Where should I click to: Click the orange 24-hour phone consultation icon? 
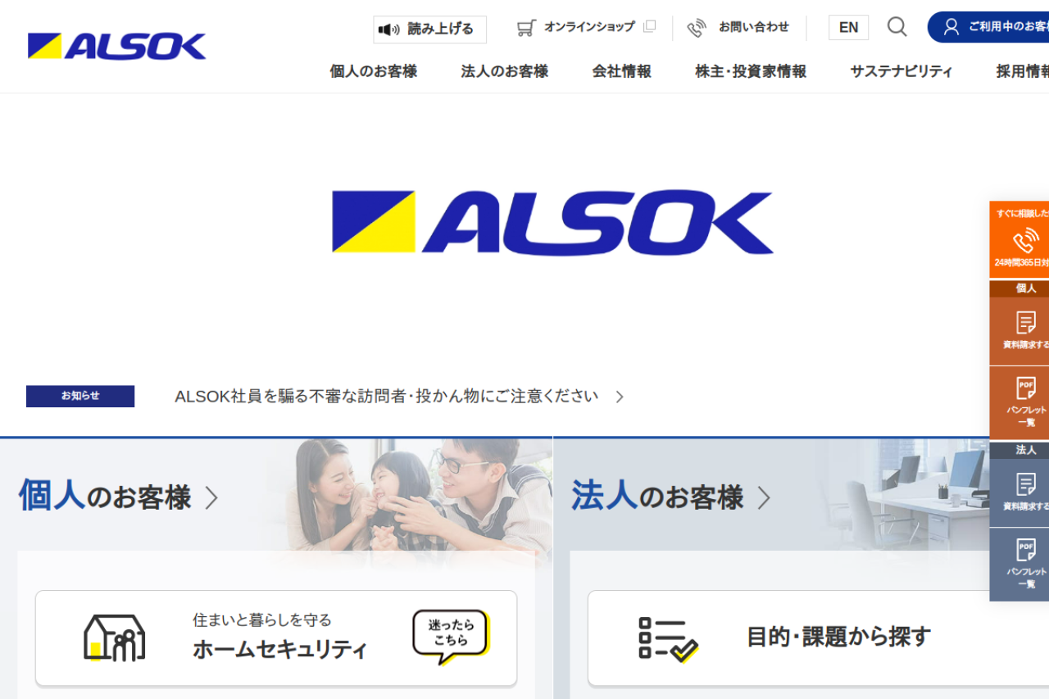pos(1025,240)
